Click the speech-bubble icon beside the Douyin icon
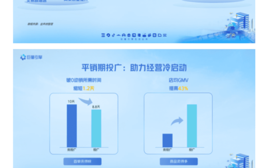The width and height of the screenshot is (267, 168). (x=108, y=35)
